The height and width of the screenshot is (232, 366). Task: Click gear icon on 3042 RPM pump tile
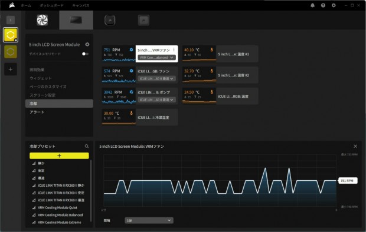point(132,92)
